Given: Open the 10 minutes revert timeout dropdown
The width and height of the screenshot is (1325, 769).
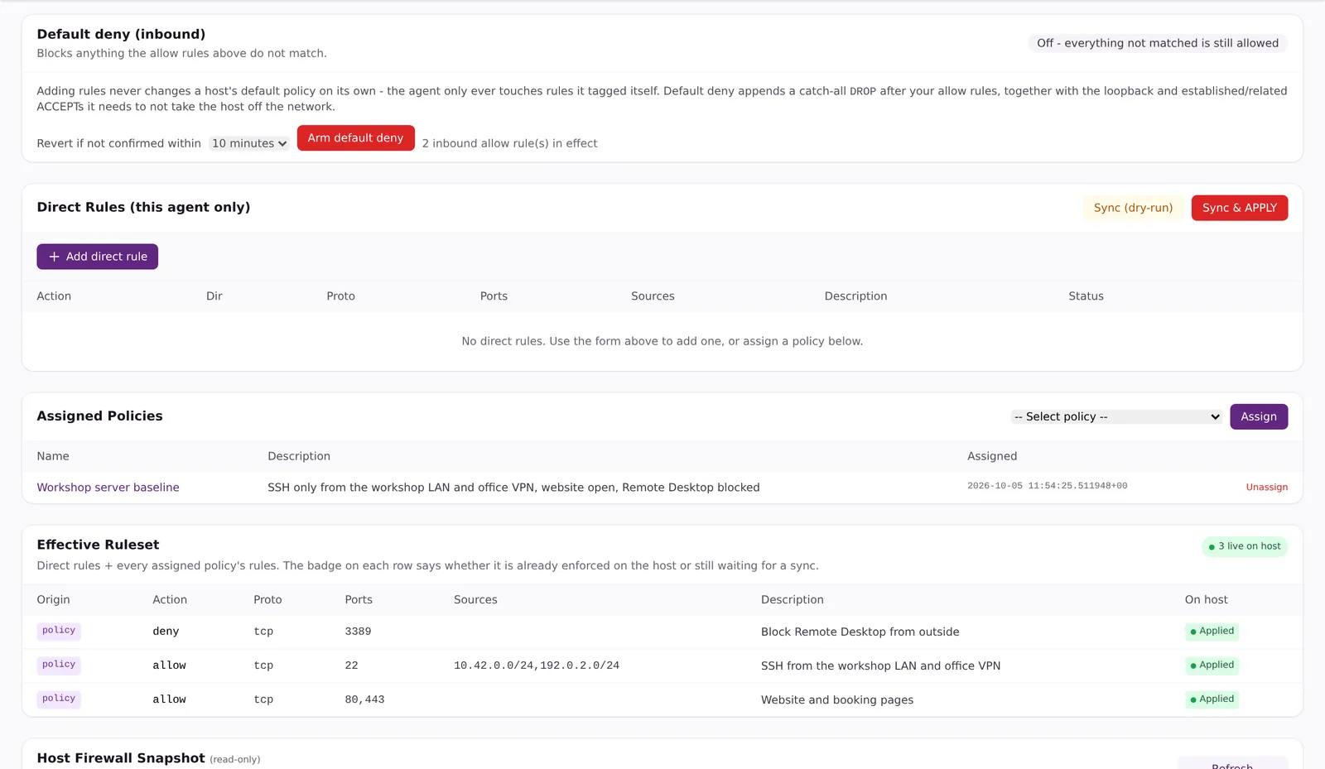Looking at the screenshot, I should pos(248,143).
